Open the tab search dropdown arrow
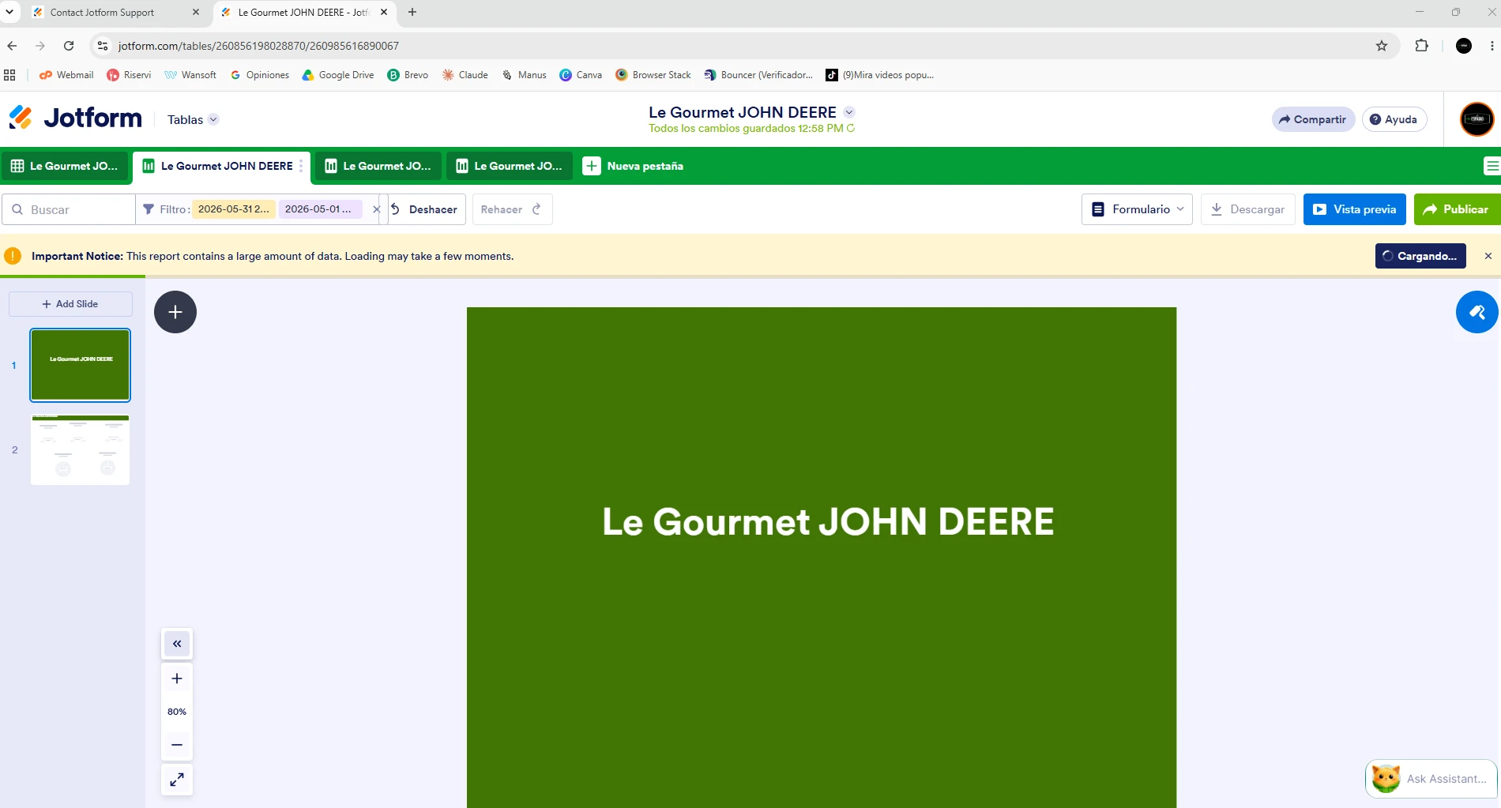 (x=9, y=13)
